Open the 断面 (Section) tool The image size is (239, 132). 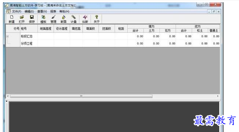pyautogui.click(x=63, y=19)
